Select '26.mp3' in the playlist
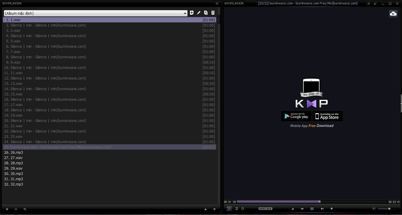The image size is (402, 215). [x=17, y=152]
